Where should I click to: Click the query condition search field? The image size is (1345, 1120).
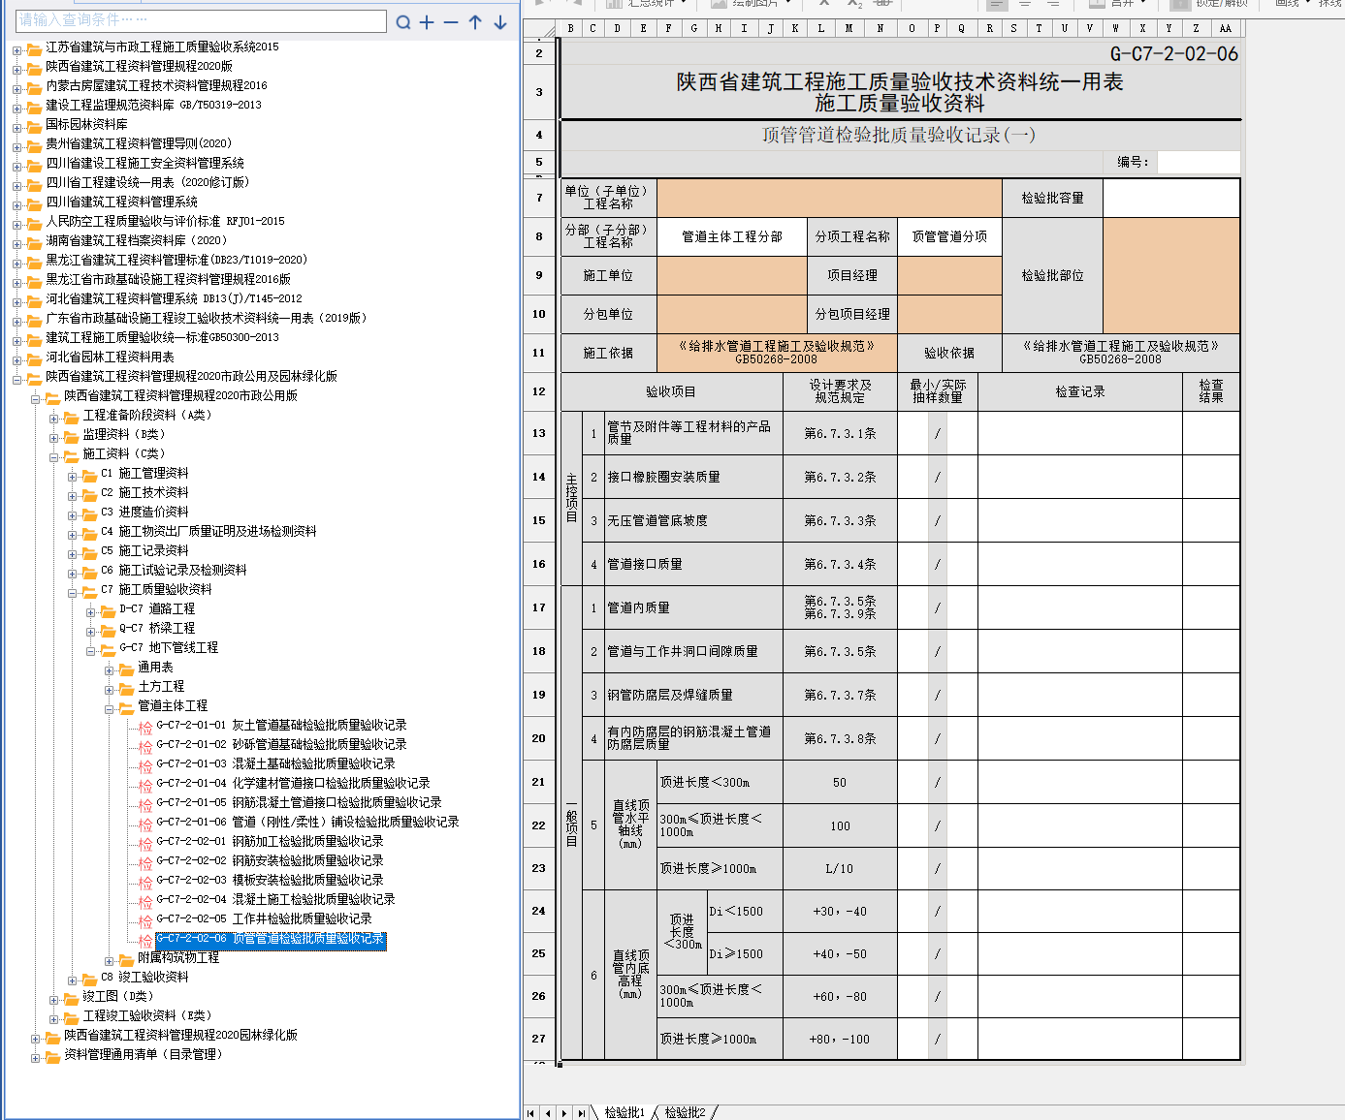[x=202, y=20]
